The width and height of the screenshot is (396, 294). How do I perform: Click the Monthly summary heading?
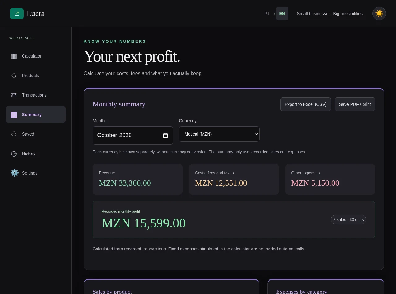pyautogui.click(x=119, y=104)
